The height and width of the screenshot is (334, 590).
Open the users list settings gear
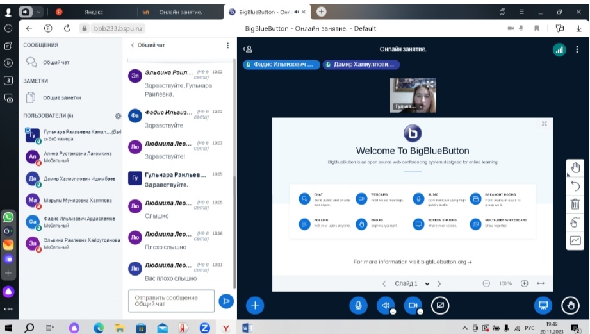tap(118, 116)
